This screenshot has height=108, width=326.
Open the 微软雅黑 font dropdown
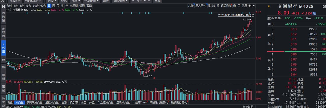(x=120, y=1)
